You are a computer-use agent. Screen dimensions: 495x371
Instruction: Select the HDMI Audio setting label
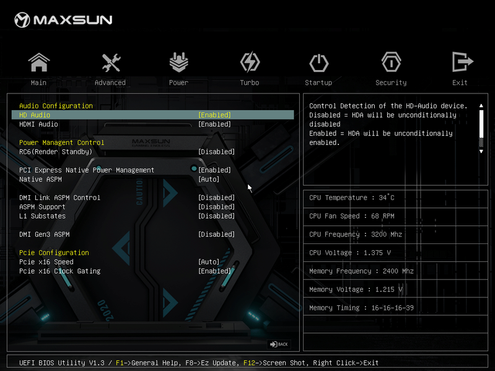pos(38,124)
